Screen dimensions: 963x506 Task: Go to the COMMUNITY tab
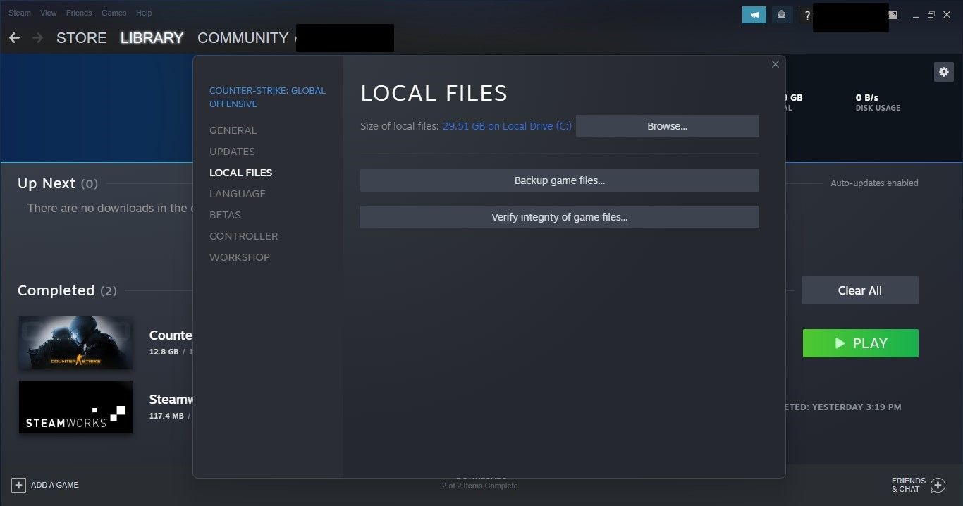[x=243, y=38]
